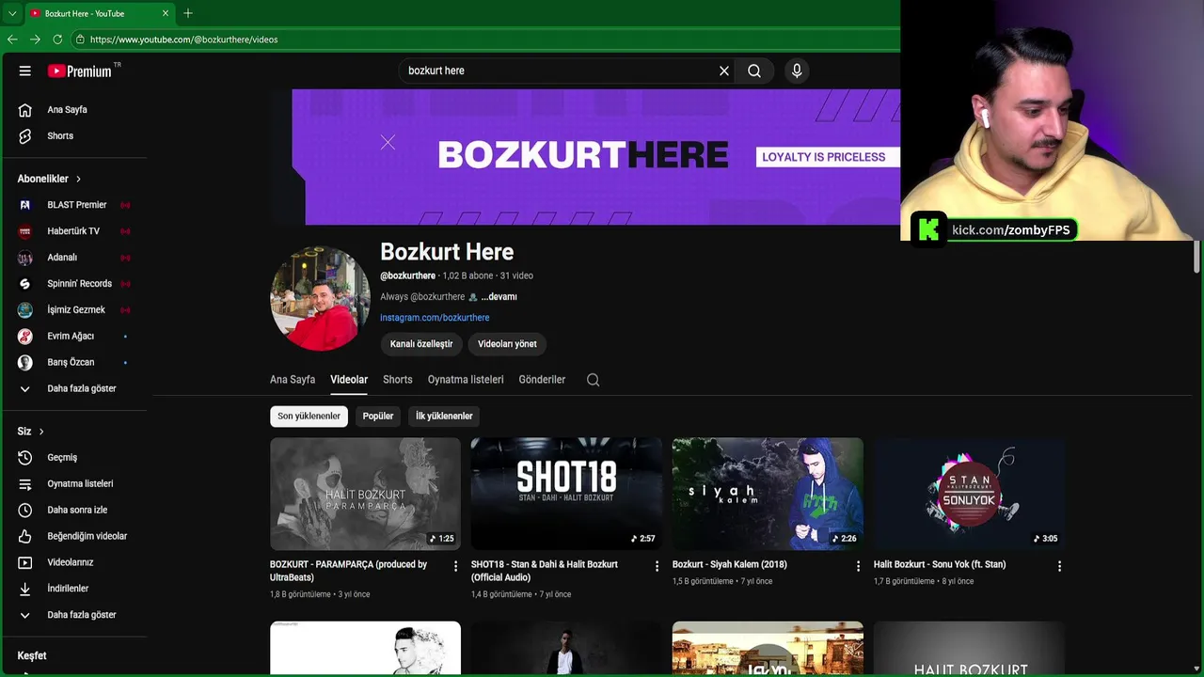Open options menu for SHOT18 video
Image resolution: width=1204 pixels, height=677 pixels.
click(x=657, y=566)
